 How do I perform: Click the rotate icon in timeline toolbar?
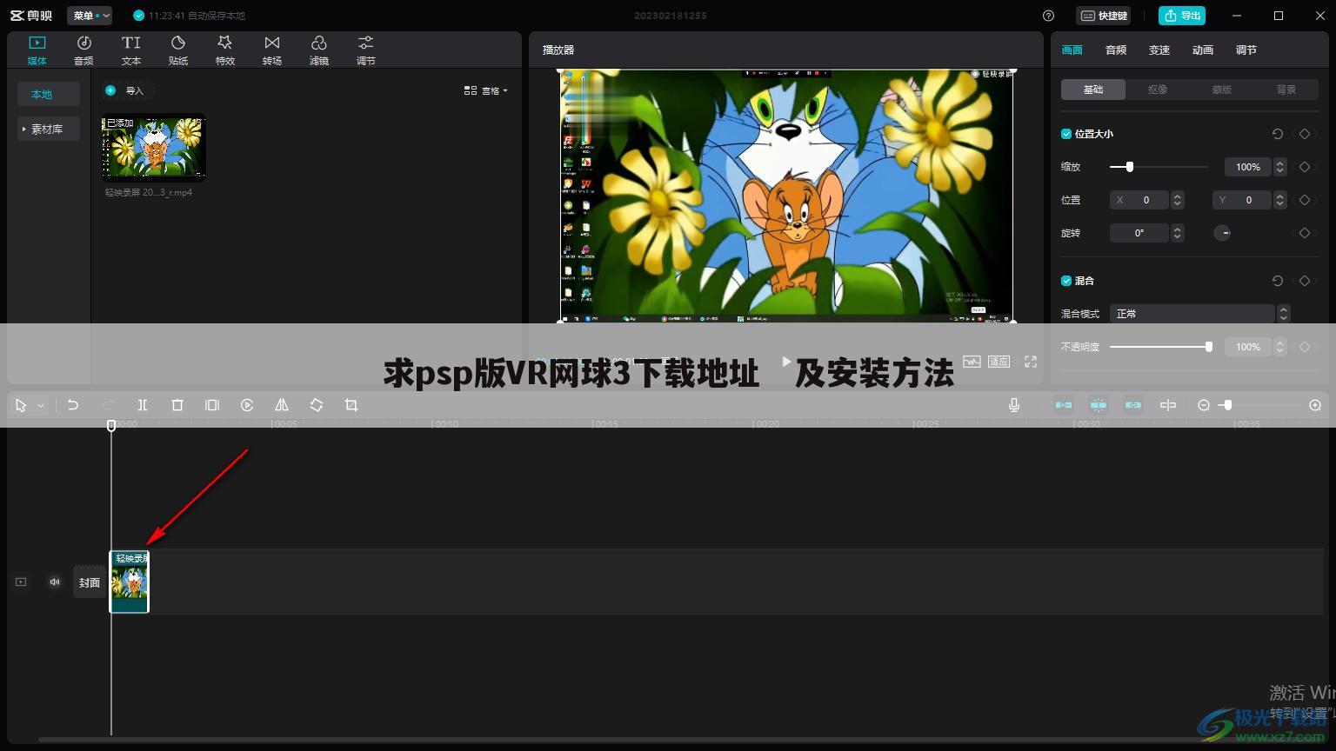317,405
